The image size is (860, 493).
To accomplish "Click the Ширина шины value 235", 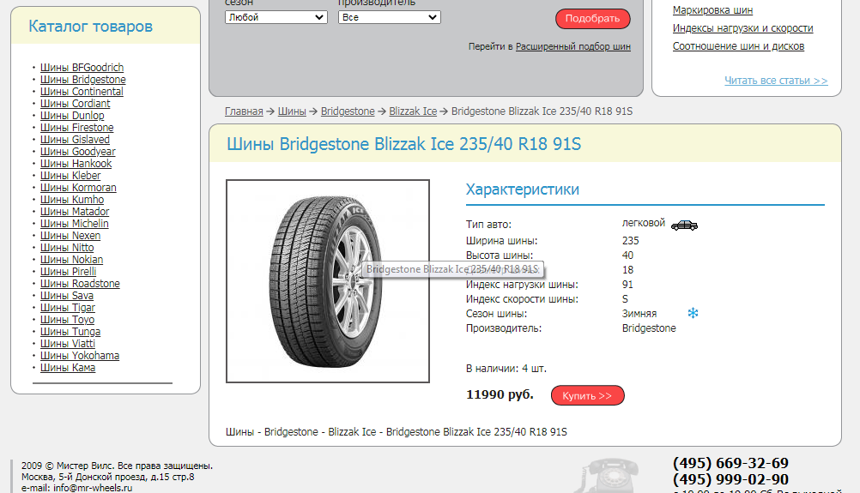I will tap(630, 241).
